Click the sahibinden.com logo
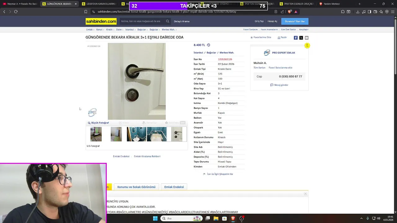This screenshot has width=397, height=223. pyautogui.click(x=101, y=21)
